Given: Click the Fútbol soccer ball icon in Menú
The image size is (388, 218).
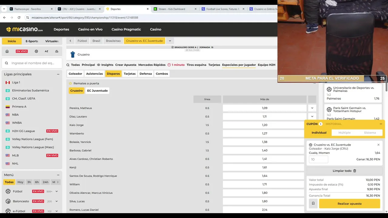Looking at the screenshot, I should pyautogui.click(x=8, y=191).
